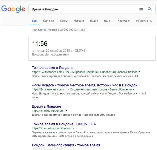Viewport: 157px width, 150px height.
Task: Open 'Точное время в Лондоне' 24timezones result
Action: (53, 68)
